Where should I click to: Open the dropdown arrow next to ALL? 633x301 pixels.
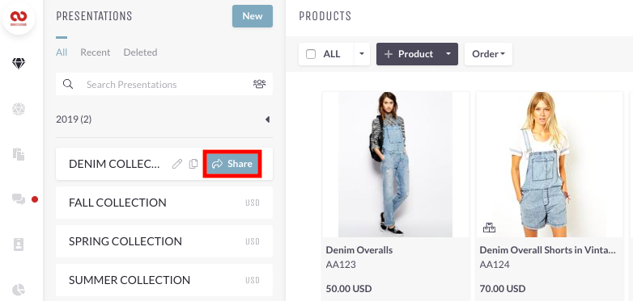[x=362, y=54]
